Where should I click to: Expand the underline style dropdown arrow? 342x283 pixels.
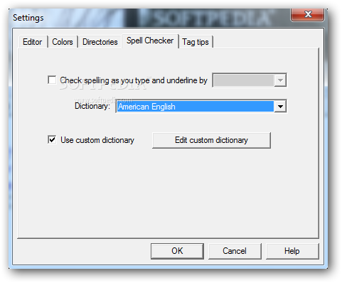click(x=280, y=80)
